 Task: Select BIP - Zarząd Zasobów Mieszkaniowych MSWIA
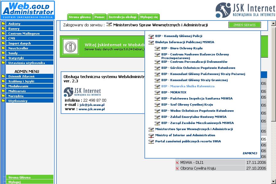(197, 123)
